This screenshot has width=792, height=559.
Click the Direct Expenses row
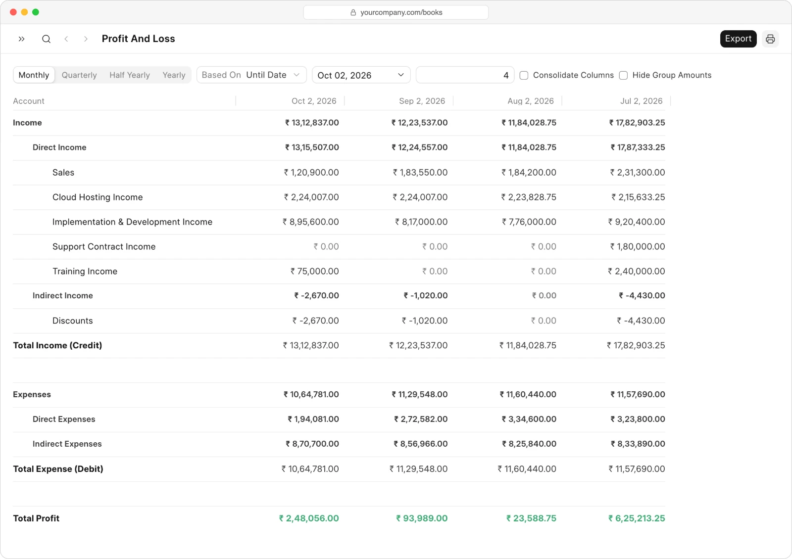339,419
